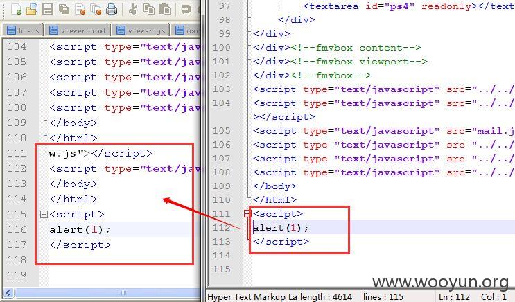Click the save-state icon on viewer.js tab

[121, 30]
